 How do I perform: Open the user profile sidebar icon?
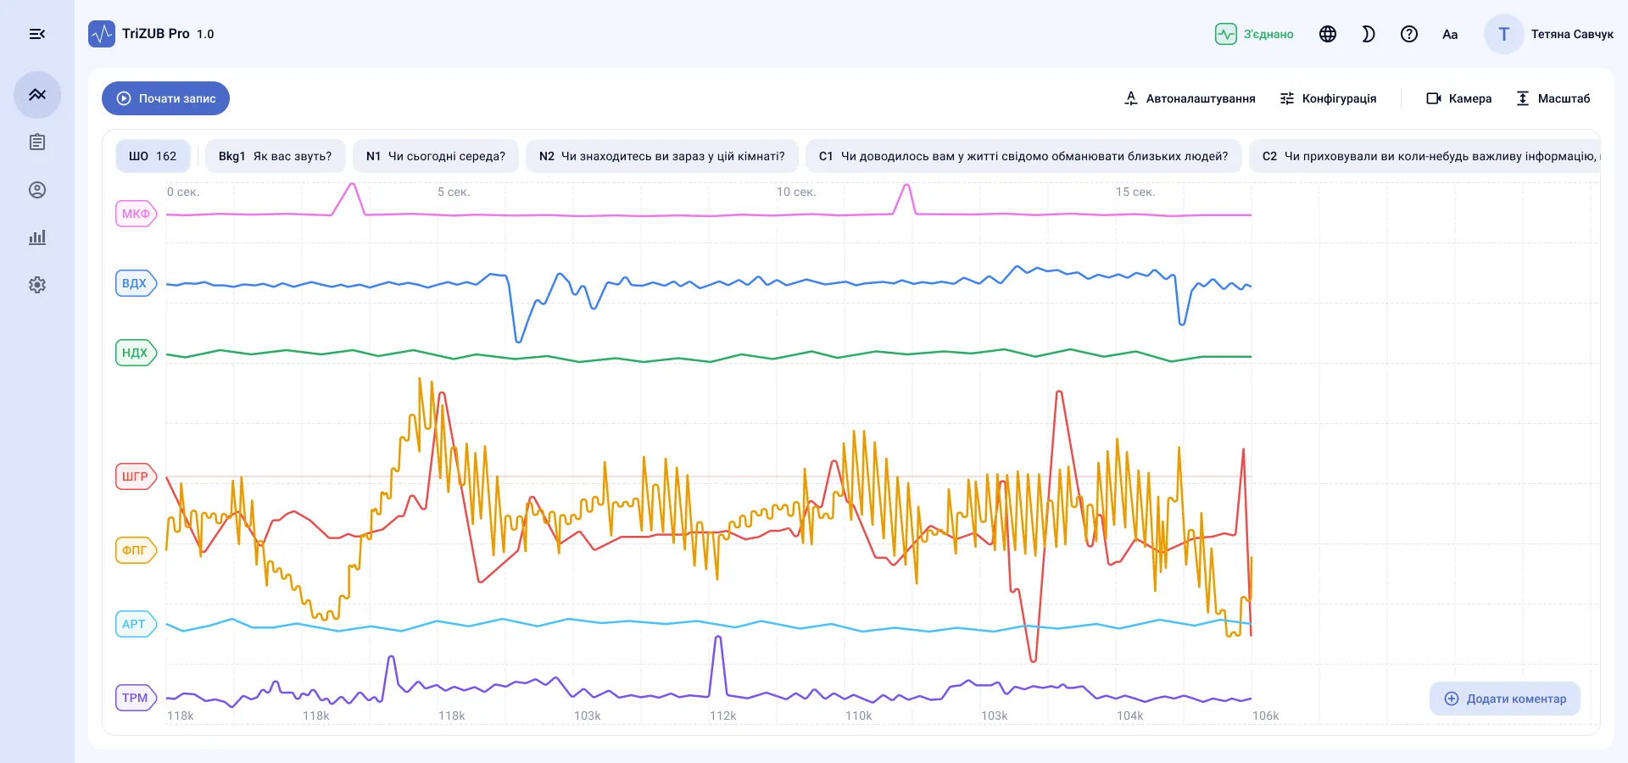(x=37, y=190)
